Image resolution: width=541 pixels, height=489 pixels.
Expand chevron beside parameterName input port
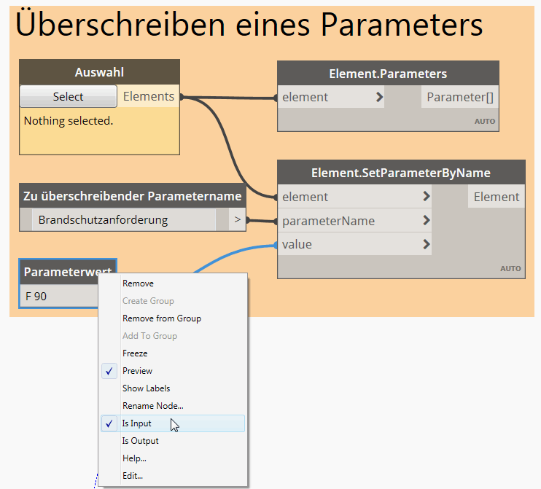pyautogui.click(x=426, y=221)
